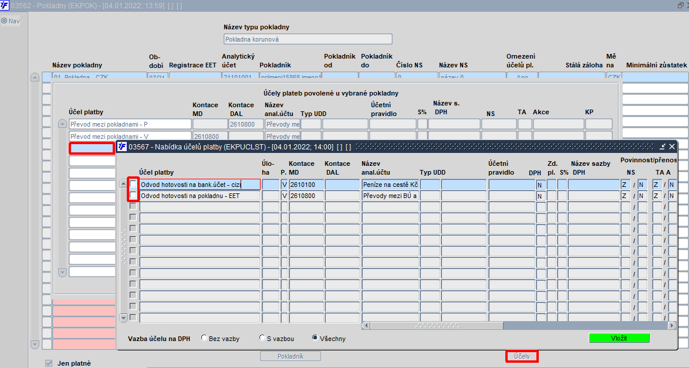This screenshot has height=368, width=689.
Task: Click the horizontal scrollbar thumb in the dialog
Action: [437, 325]
